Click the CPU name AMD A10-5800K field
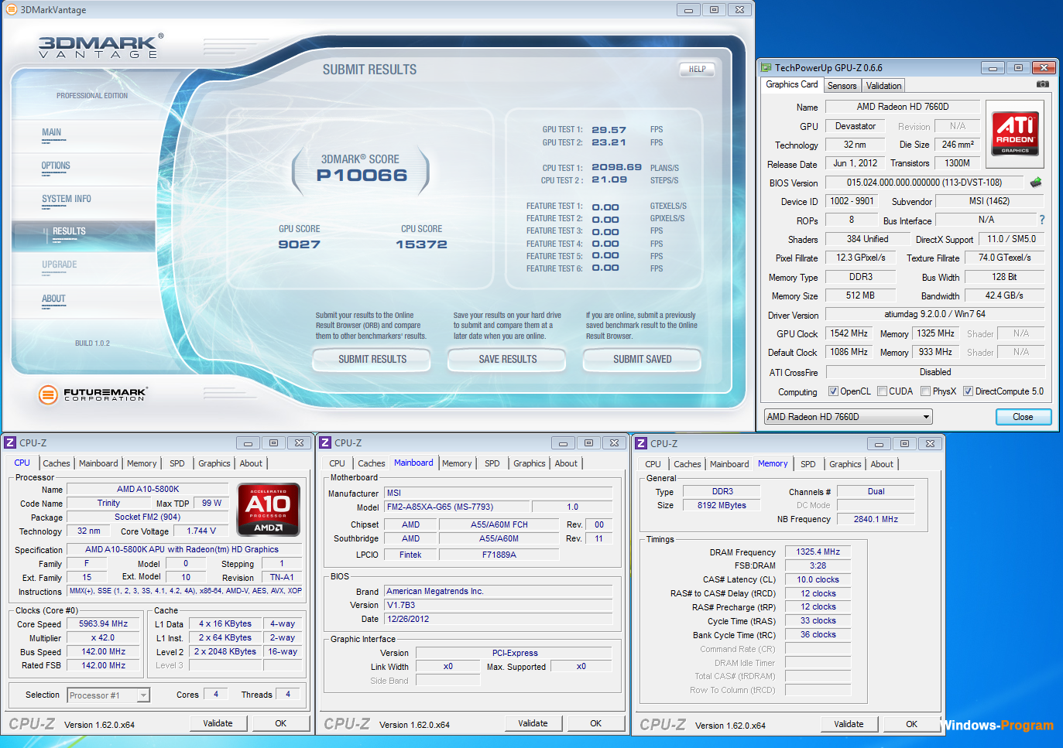This screenshot has width=1063, height=748. 148,489
